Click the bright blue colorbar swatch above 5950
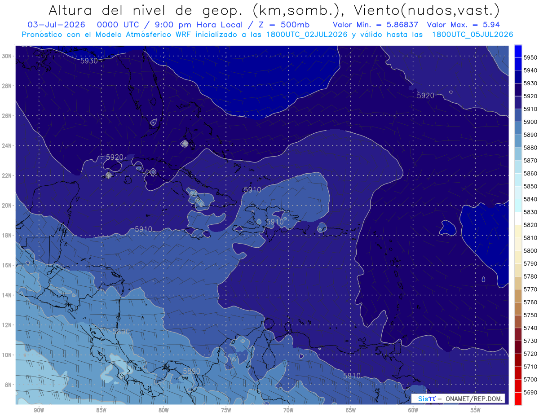 (x=518, y=51)
